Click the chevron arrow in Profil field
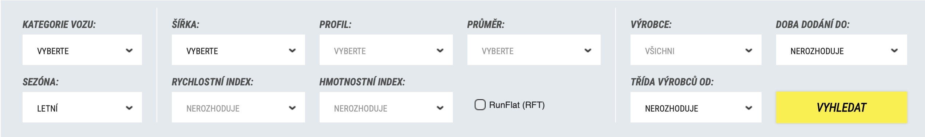This screenshot has height=137, width=925. point(440,51)
